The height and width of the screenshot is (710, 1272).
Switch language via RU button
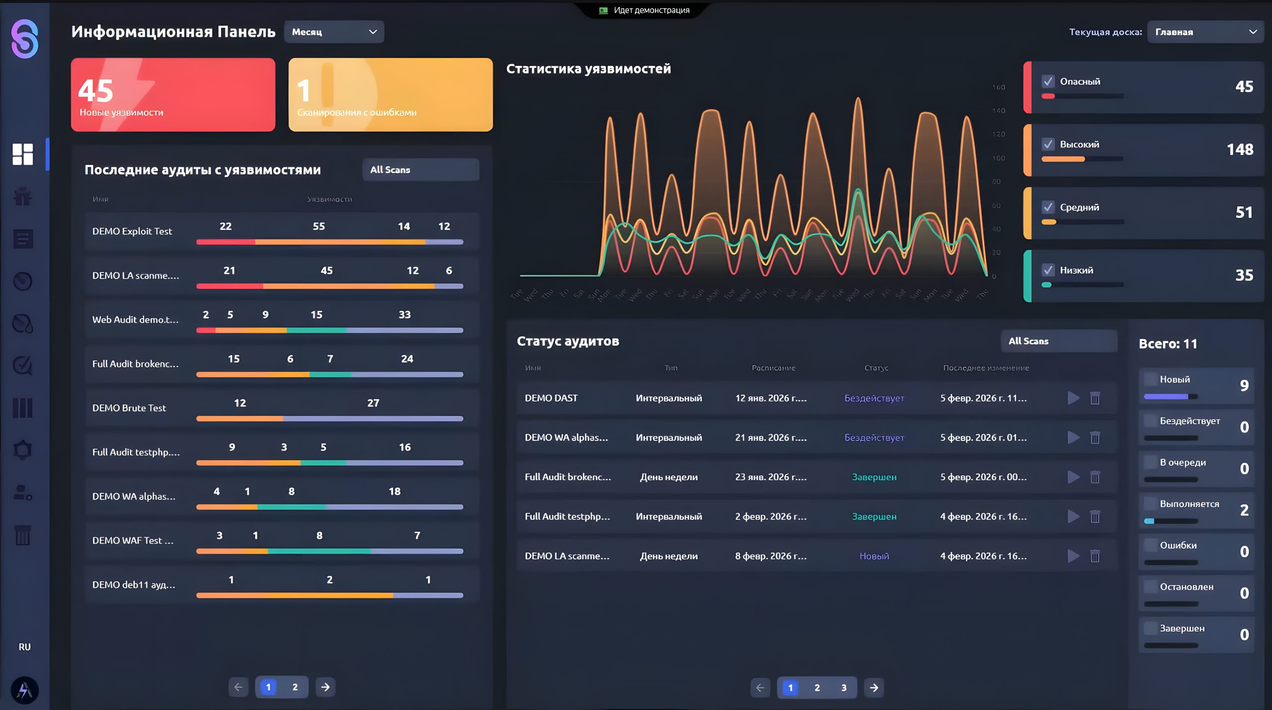pyautogui.click(x=24, y=647)
